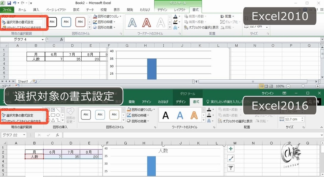The image size is (324, 177).
Task: Select black-outlined Abc shape style in Excel 2010
Action: pyautogui.click(x=52, y=22)
